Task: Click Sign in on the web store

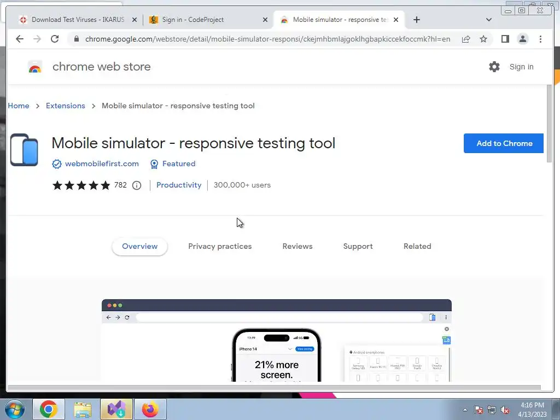Action: point(521,67)
